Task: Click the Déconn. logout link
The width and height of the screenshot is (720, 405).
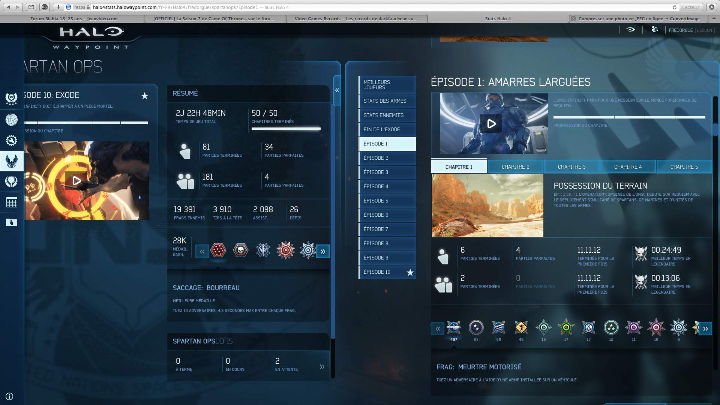Action: click(x=705, y=30)
